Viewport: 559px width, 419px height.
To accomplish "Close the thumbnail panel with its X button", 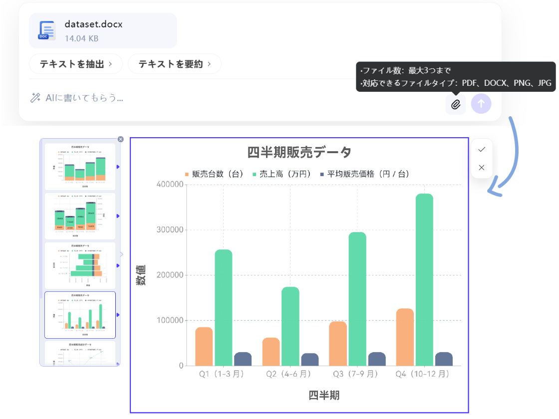I will point(120,140).
